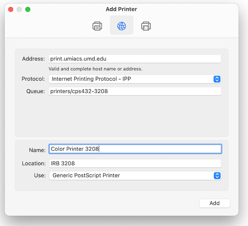The height and width of the screenshot is (226, 248).
Task: Click the Use label text
Action: 40,176
